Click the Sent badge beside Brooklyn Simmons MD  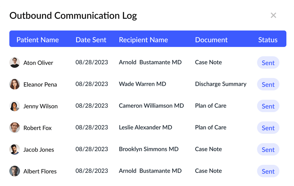coord(268,149)
